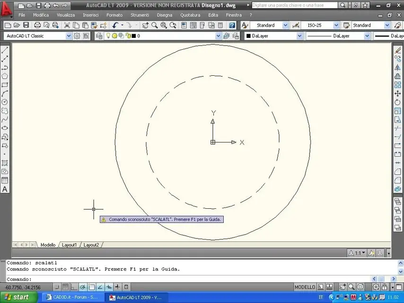Select the Rotate tool
Image resolution: width=404 pixels, height=303 pixels.
pos(398,102)
